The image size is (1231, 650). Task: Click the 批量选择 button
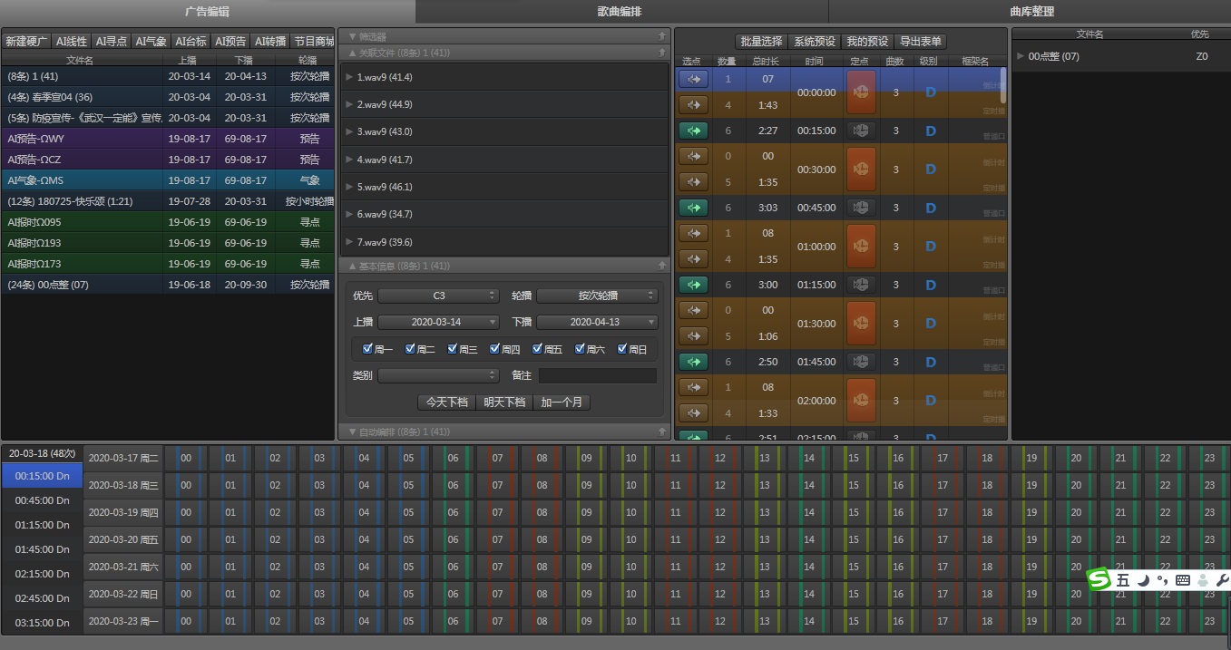(761, 41)
